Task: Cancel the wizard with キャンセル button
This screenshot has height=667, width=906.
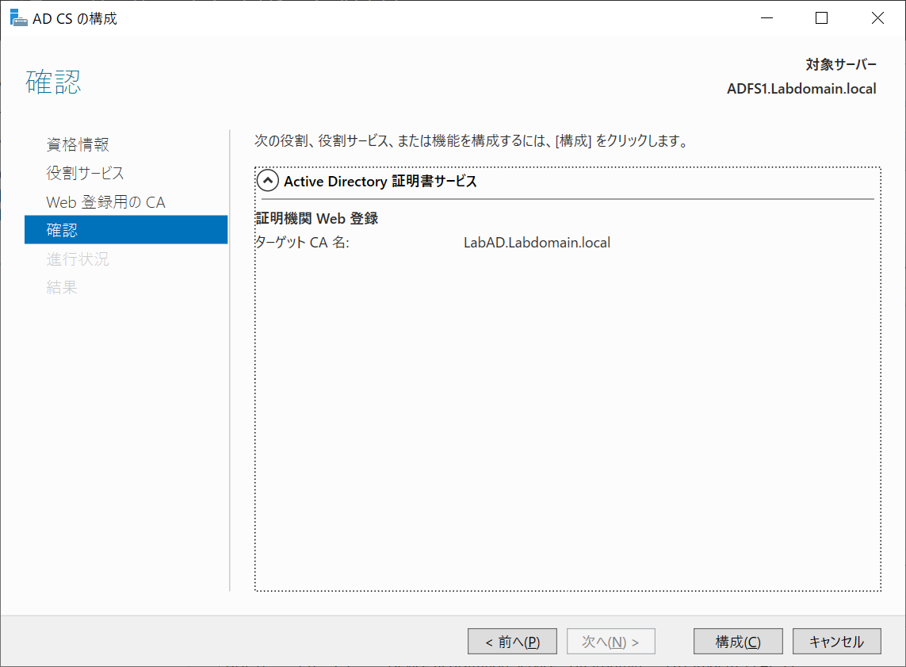Action: click(837, 642)
